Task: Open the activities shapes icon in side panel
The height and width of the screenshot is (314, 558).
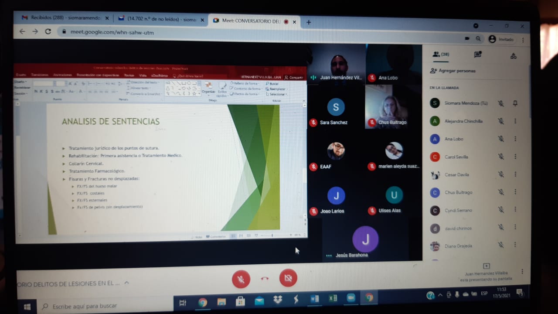Action: (x=513, y=56)
